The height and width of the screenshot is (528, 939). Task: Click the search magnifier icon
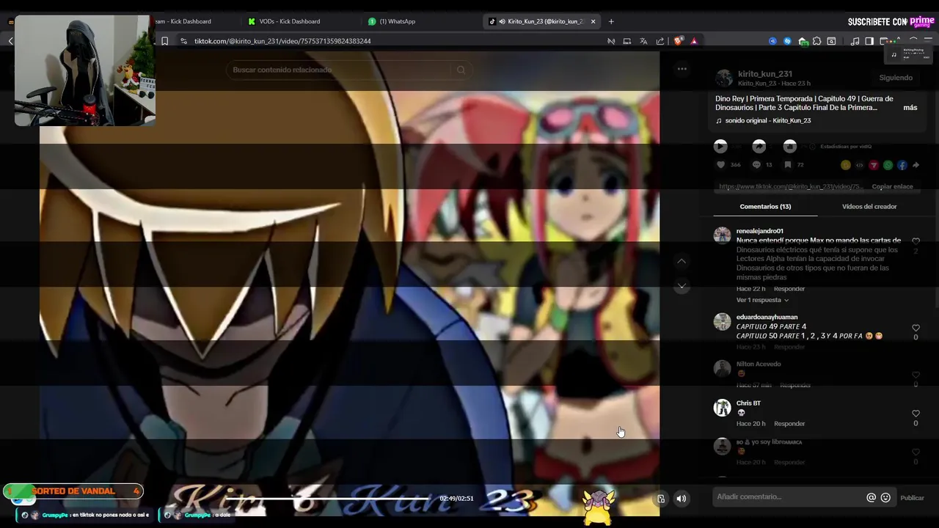(461, 70)
